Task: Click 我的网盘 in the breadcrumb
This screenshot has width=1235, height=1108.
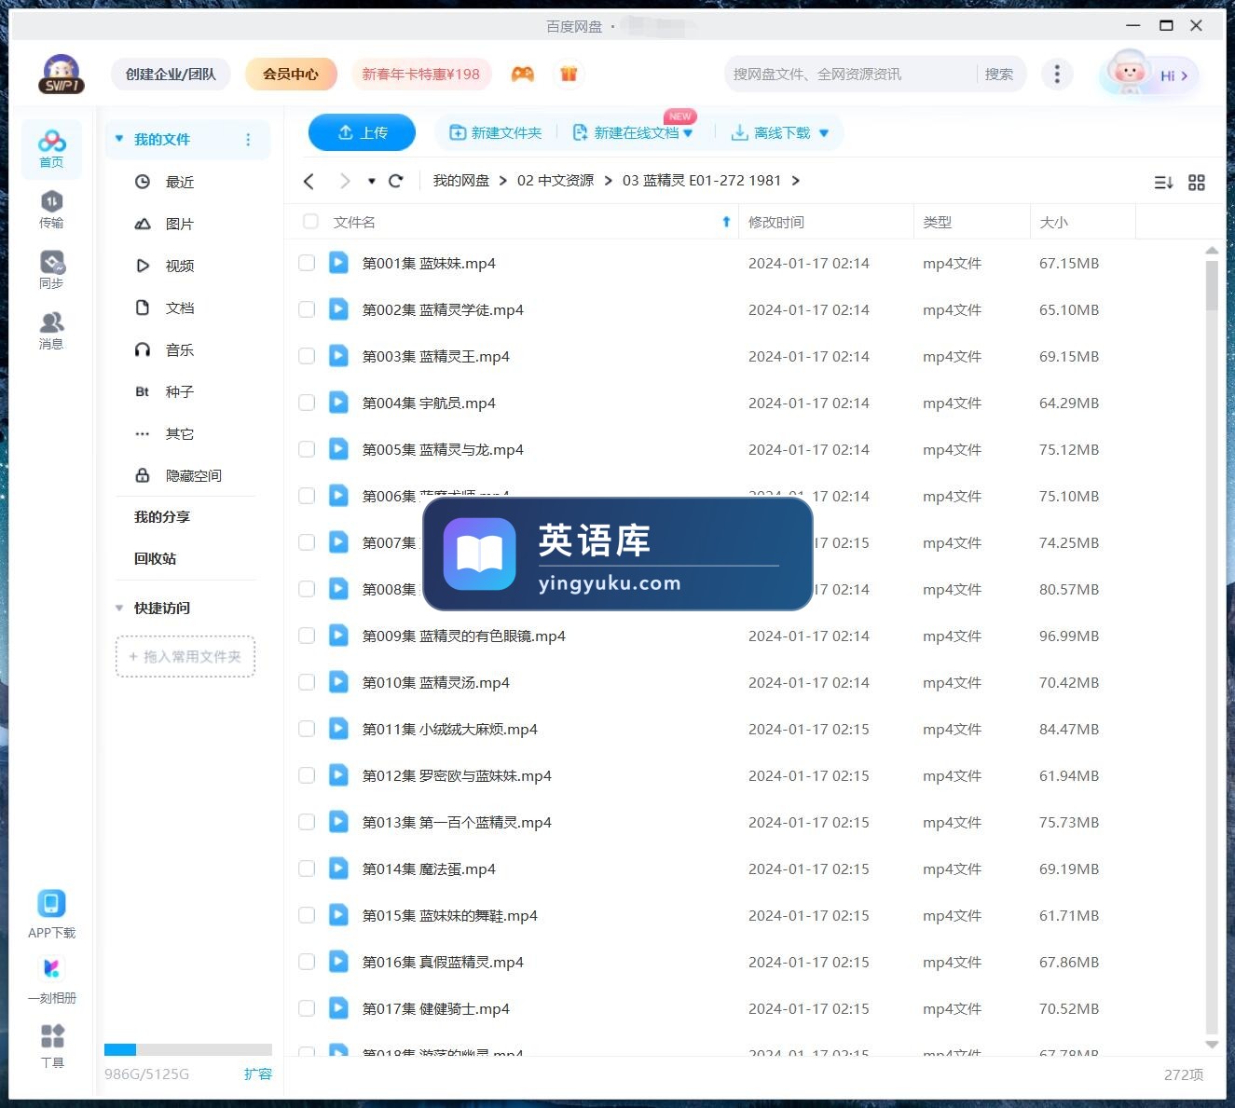Action: coord(461,181)
